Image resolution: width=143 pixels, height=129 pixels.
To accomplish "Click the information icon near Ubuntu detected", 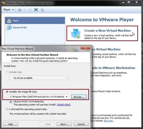I will 11,102.
